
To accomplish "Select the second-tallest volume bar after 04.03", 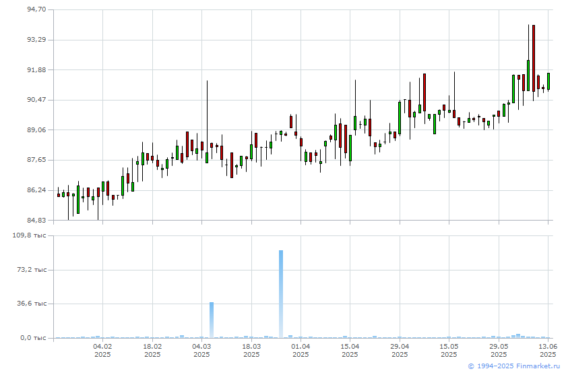I will [x=212, y=320].
